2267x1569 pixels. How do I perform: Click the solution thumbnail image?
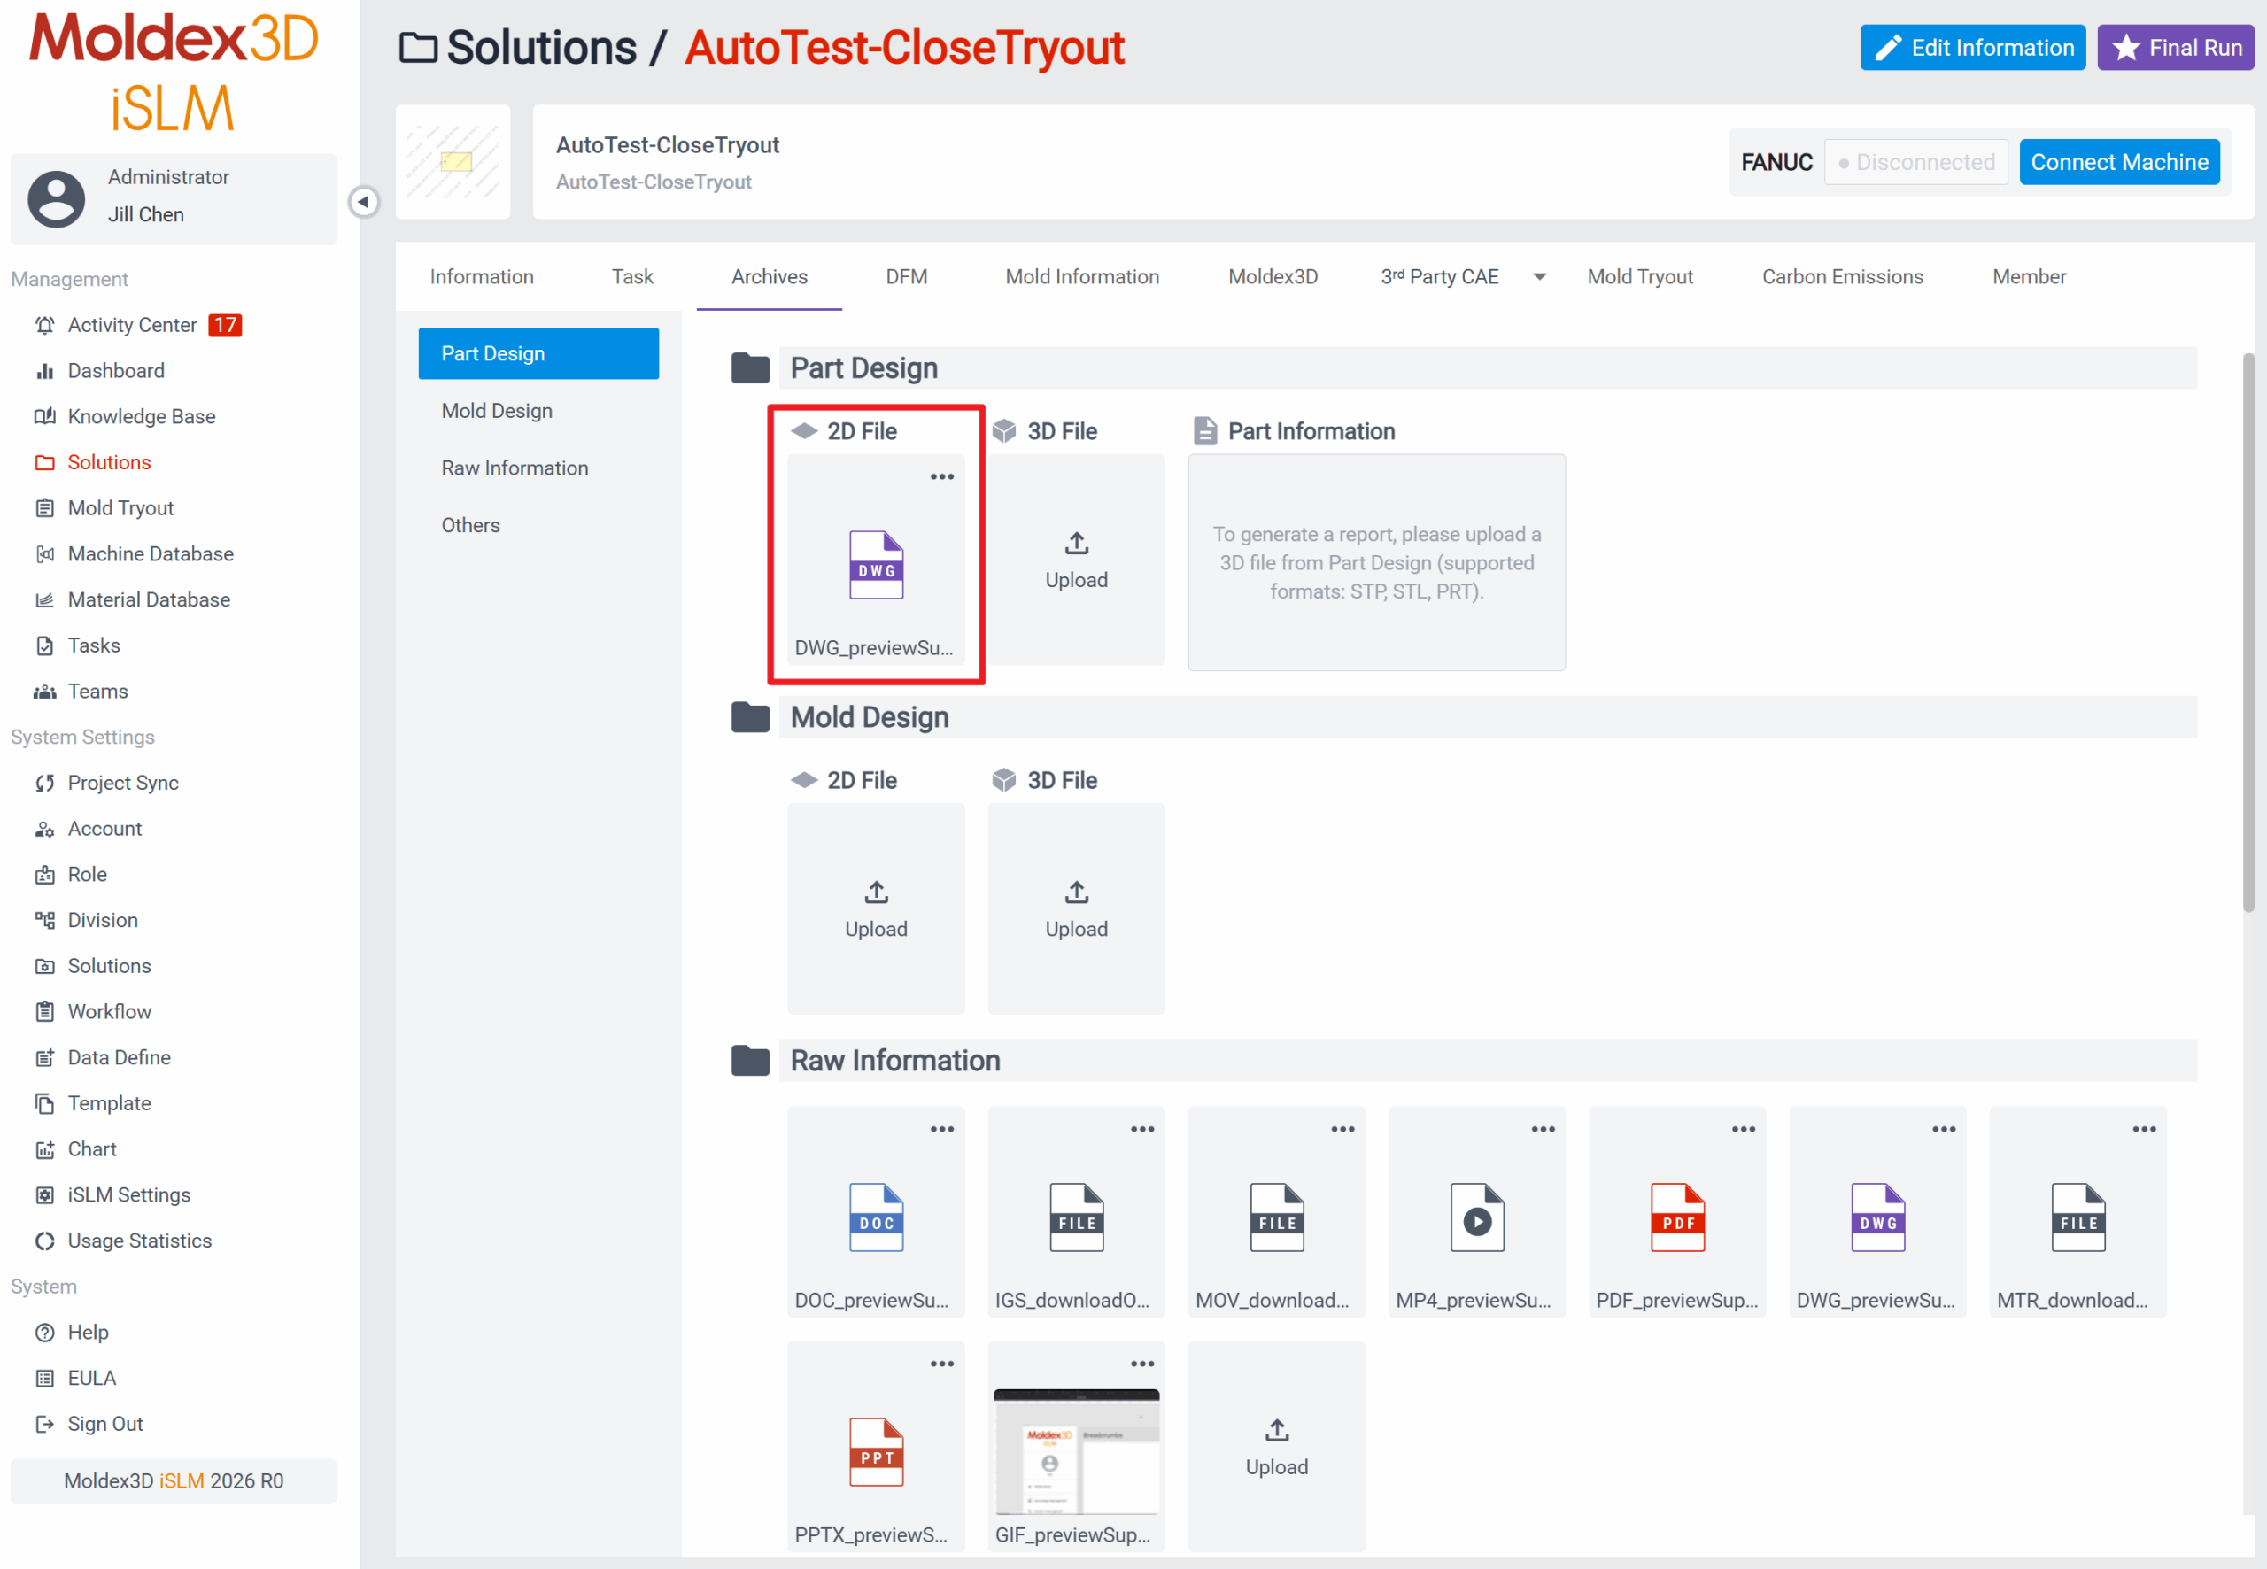[453, 162]
